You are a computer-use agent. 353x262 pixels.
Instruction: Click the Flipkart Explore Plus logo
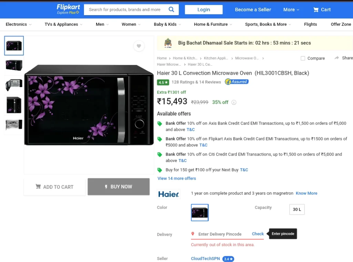(68, 9)
